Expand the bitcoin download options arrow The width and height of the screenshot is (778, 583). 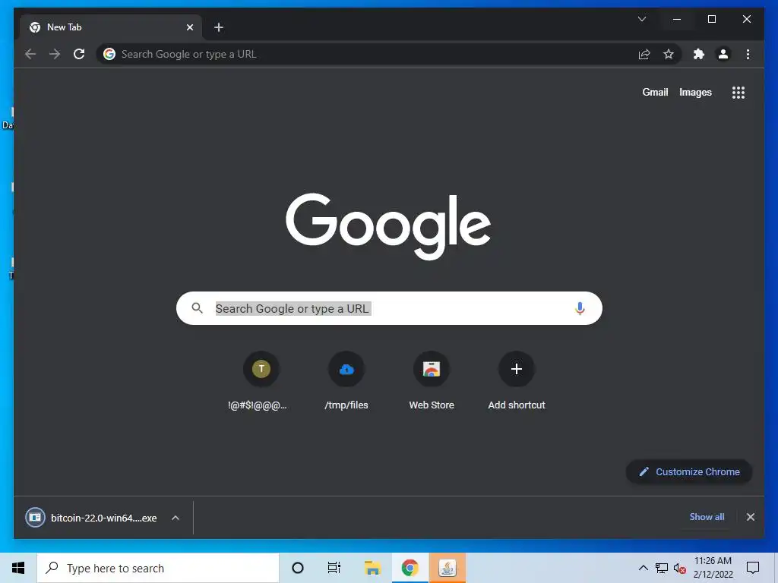tap(176, 518)
